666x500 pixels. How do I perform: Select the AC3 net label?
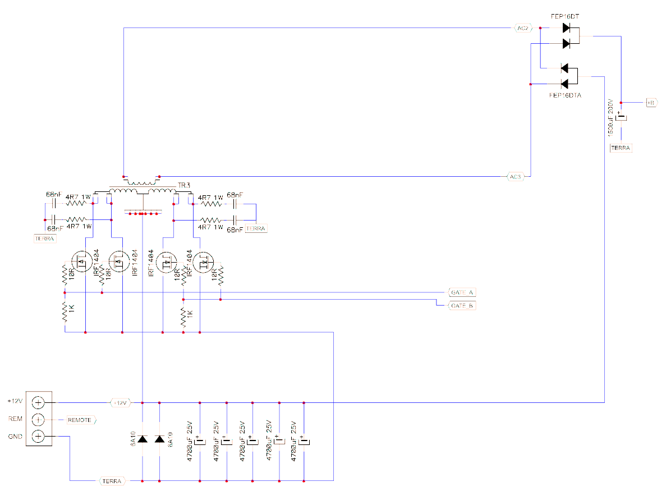pyautogui.click(x=516, y=177)
